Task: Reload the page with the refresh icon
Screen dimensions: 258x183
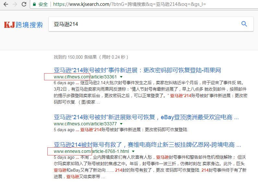Action: (24, 4)
